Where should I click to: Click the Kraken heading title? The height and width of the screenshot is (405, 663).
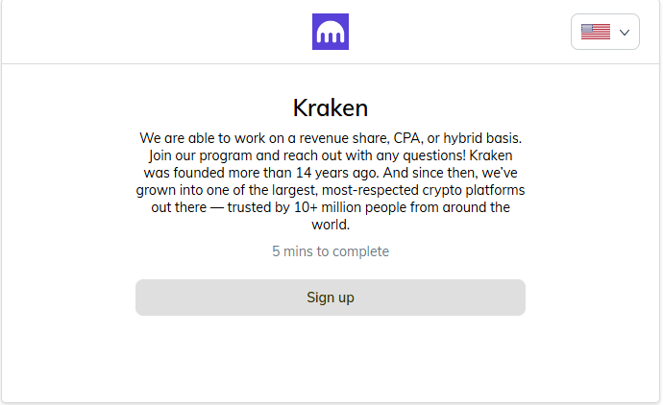331,107
